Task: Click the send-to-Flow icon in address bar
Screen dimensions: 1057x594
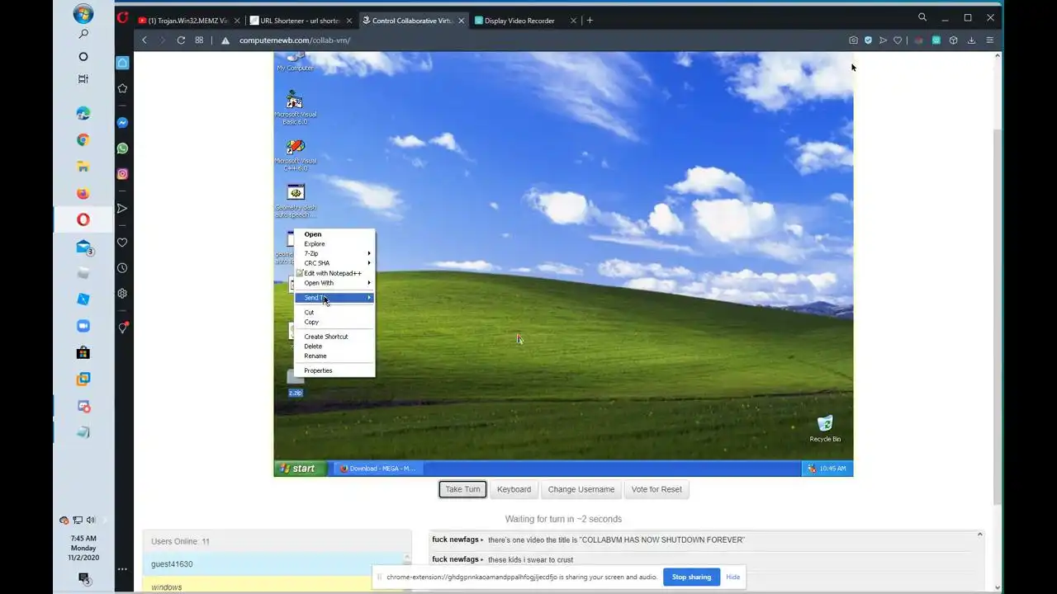Action: coord(883,40)
